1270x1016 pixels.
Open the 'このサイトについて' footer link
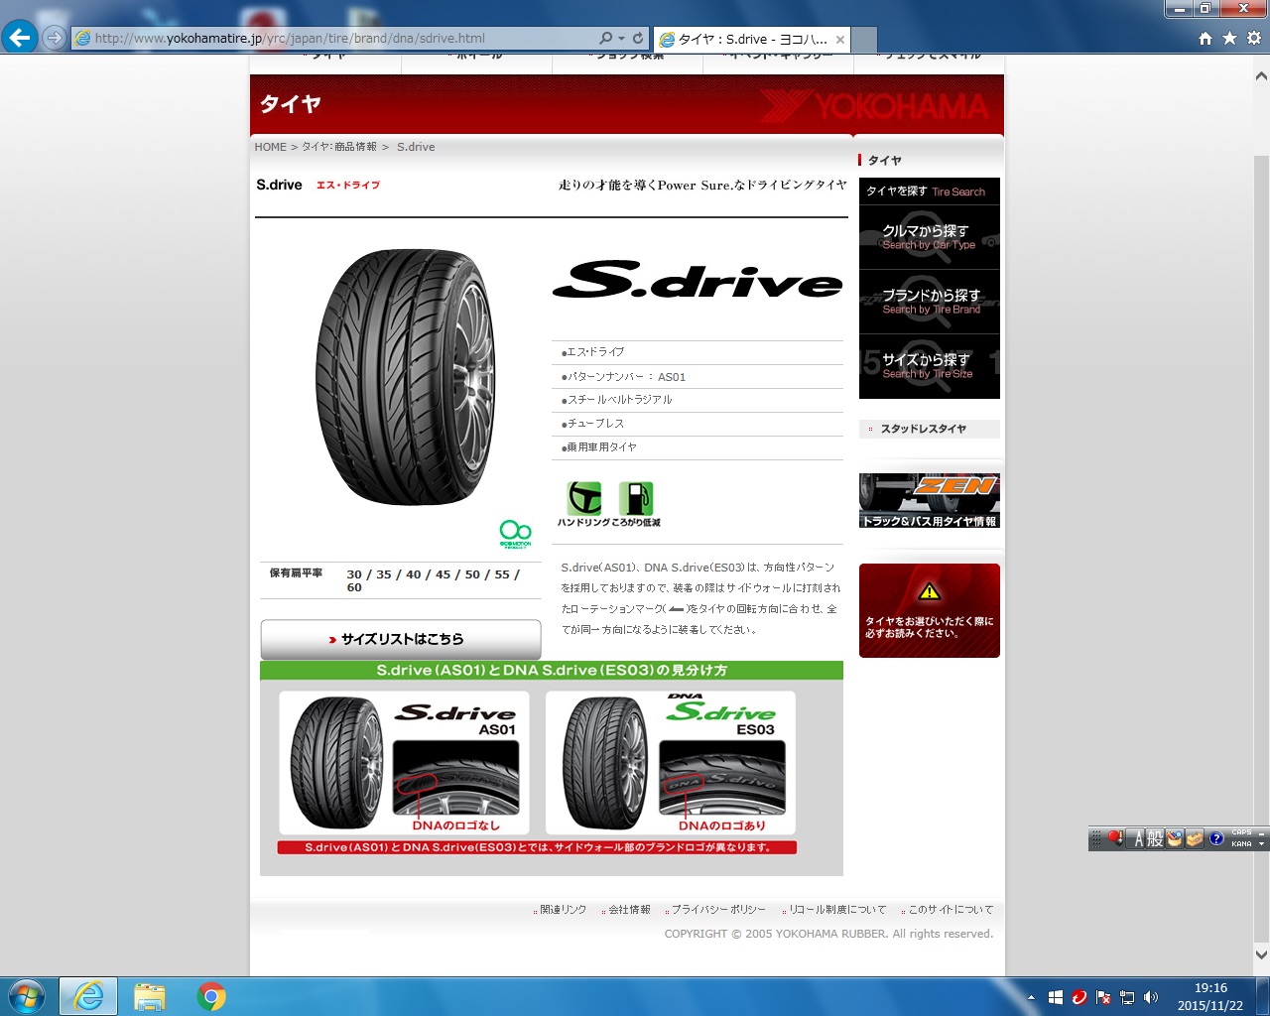click(951, 910)
